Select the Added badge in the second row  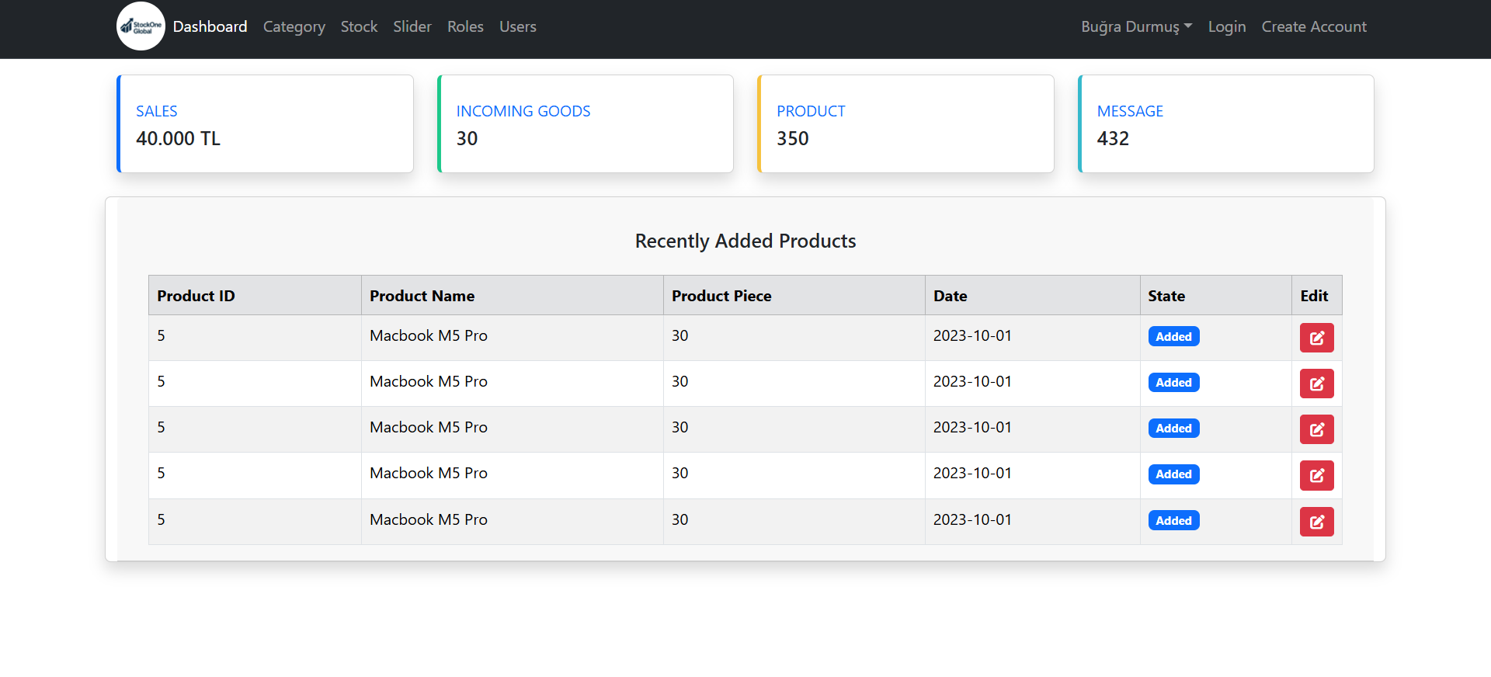[x=1173, y=382]
